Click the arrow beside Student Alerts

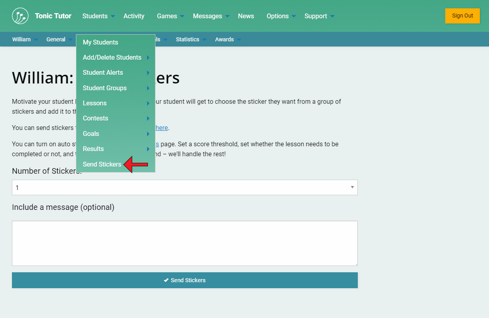[148, 73]
